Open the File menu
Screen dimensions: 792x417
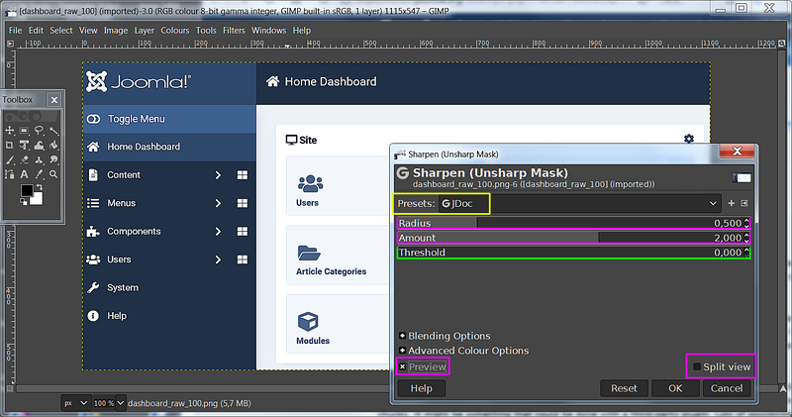coord(15,31)
